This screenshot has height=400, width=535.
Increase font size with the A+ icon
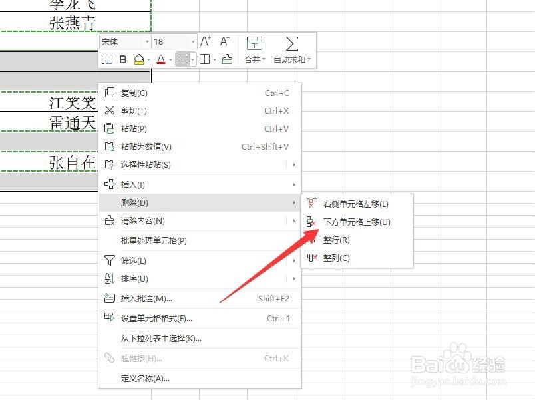tap(205, 41)
